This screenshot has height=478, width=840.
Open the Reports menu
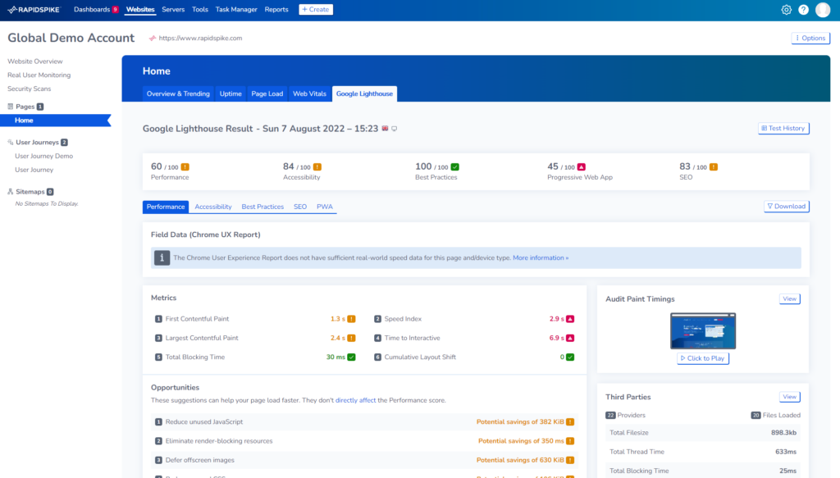[x=276, y=10]
